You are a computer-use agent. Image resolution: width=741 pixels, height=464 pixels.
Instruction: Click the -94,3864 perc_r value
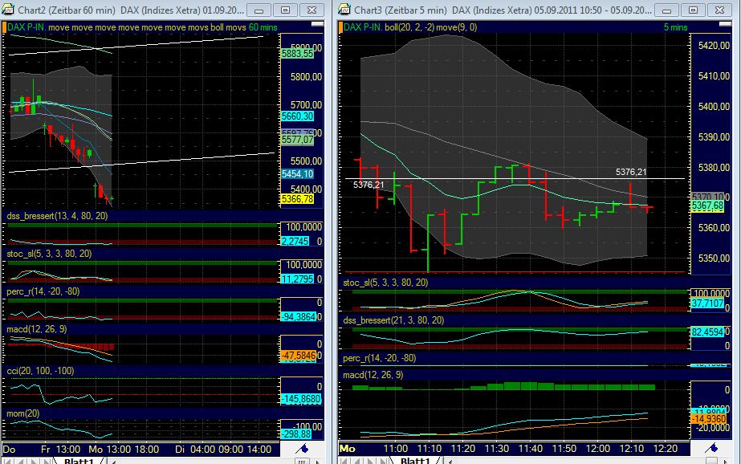[299, 316]
